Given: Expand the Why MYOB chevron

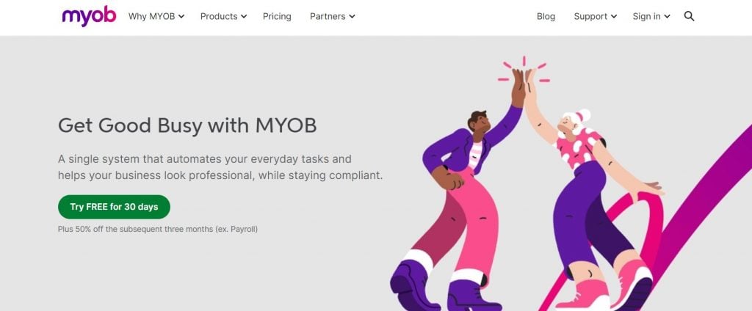Looking at the screenshot, I should pyautogui.click(x=181, y=16).
